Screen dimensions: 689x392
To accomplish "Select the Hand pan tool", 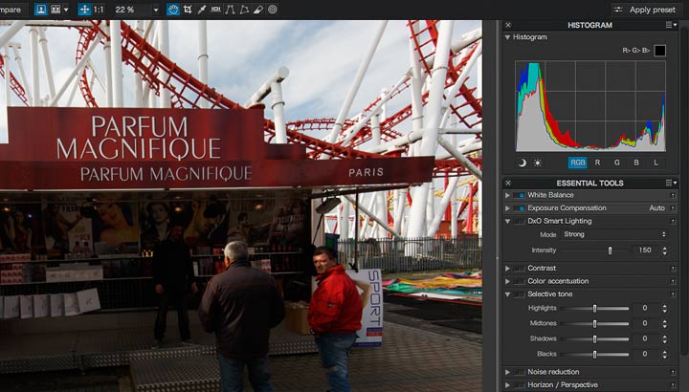I will (x=173, y=10).
